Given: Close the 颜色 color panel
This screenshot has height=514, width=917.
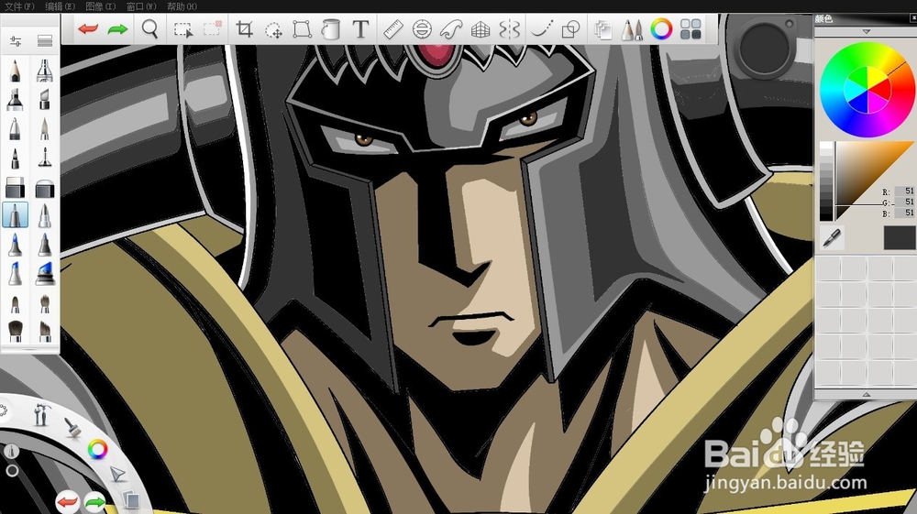Looking at the screenshot, I should (x=913, y=18).
